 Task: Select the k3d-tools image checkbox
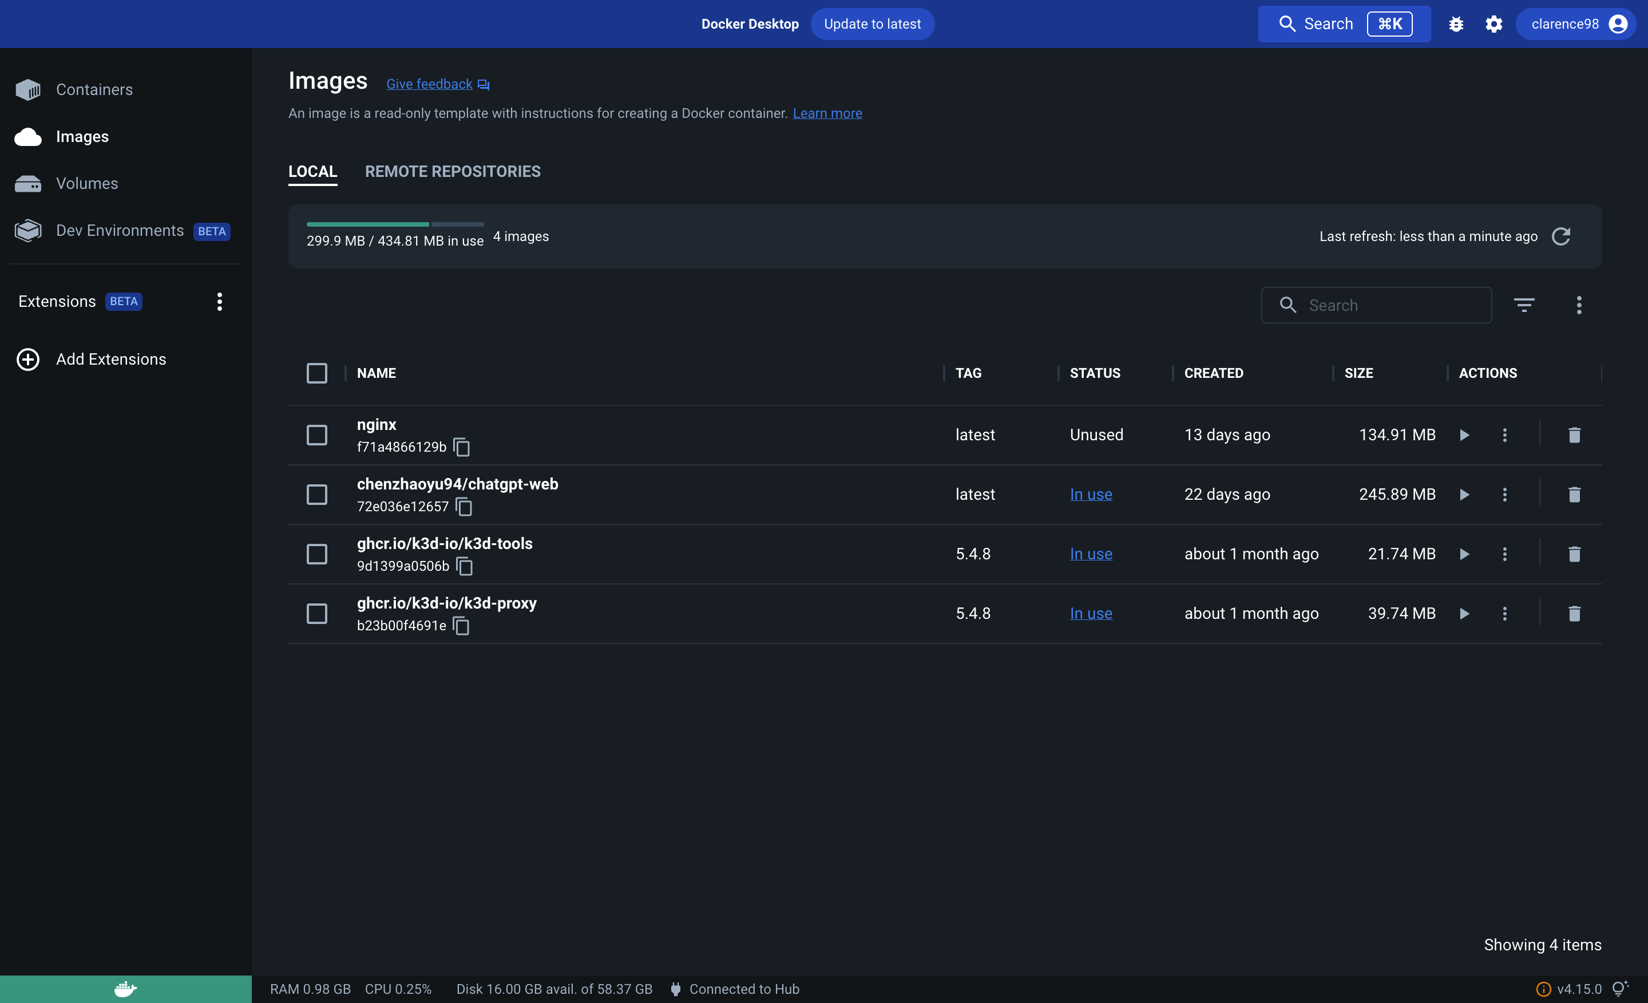click(x=316, y=554)
